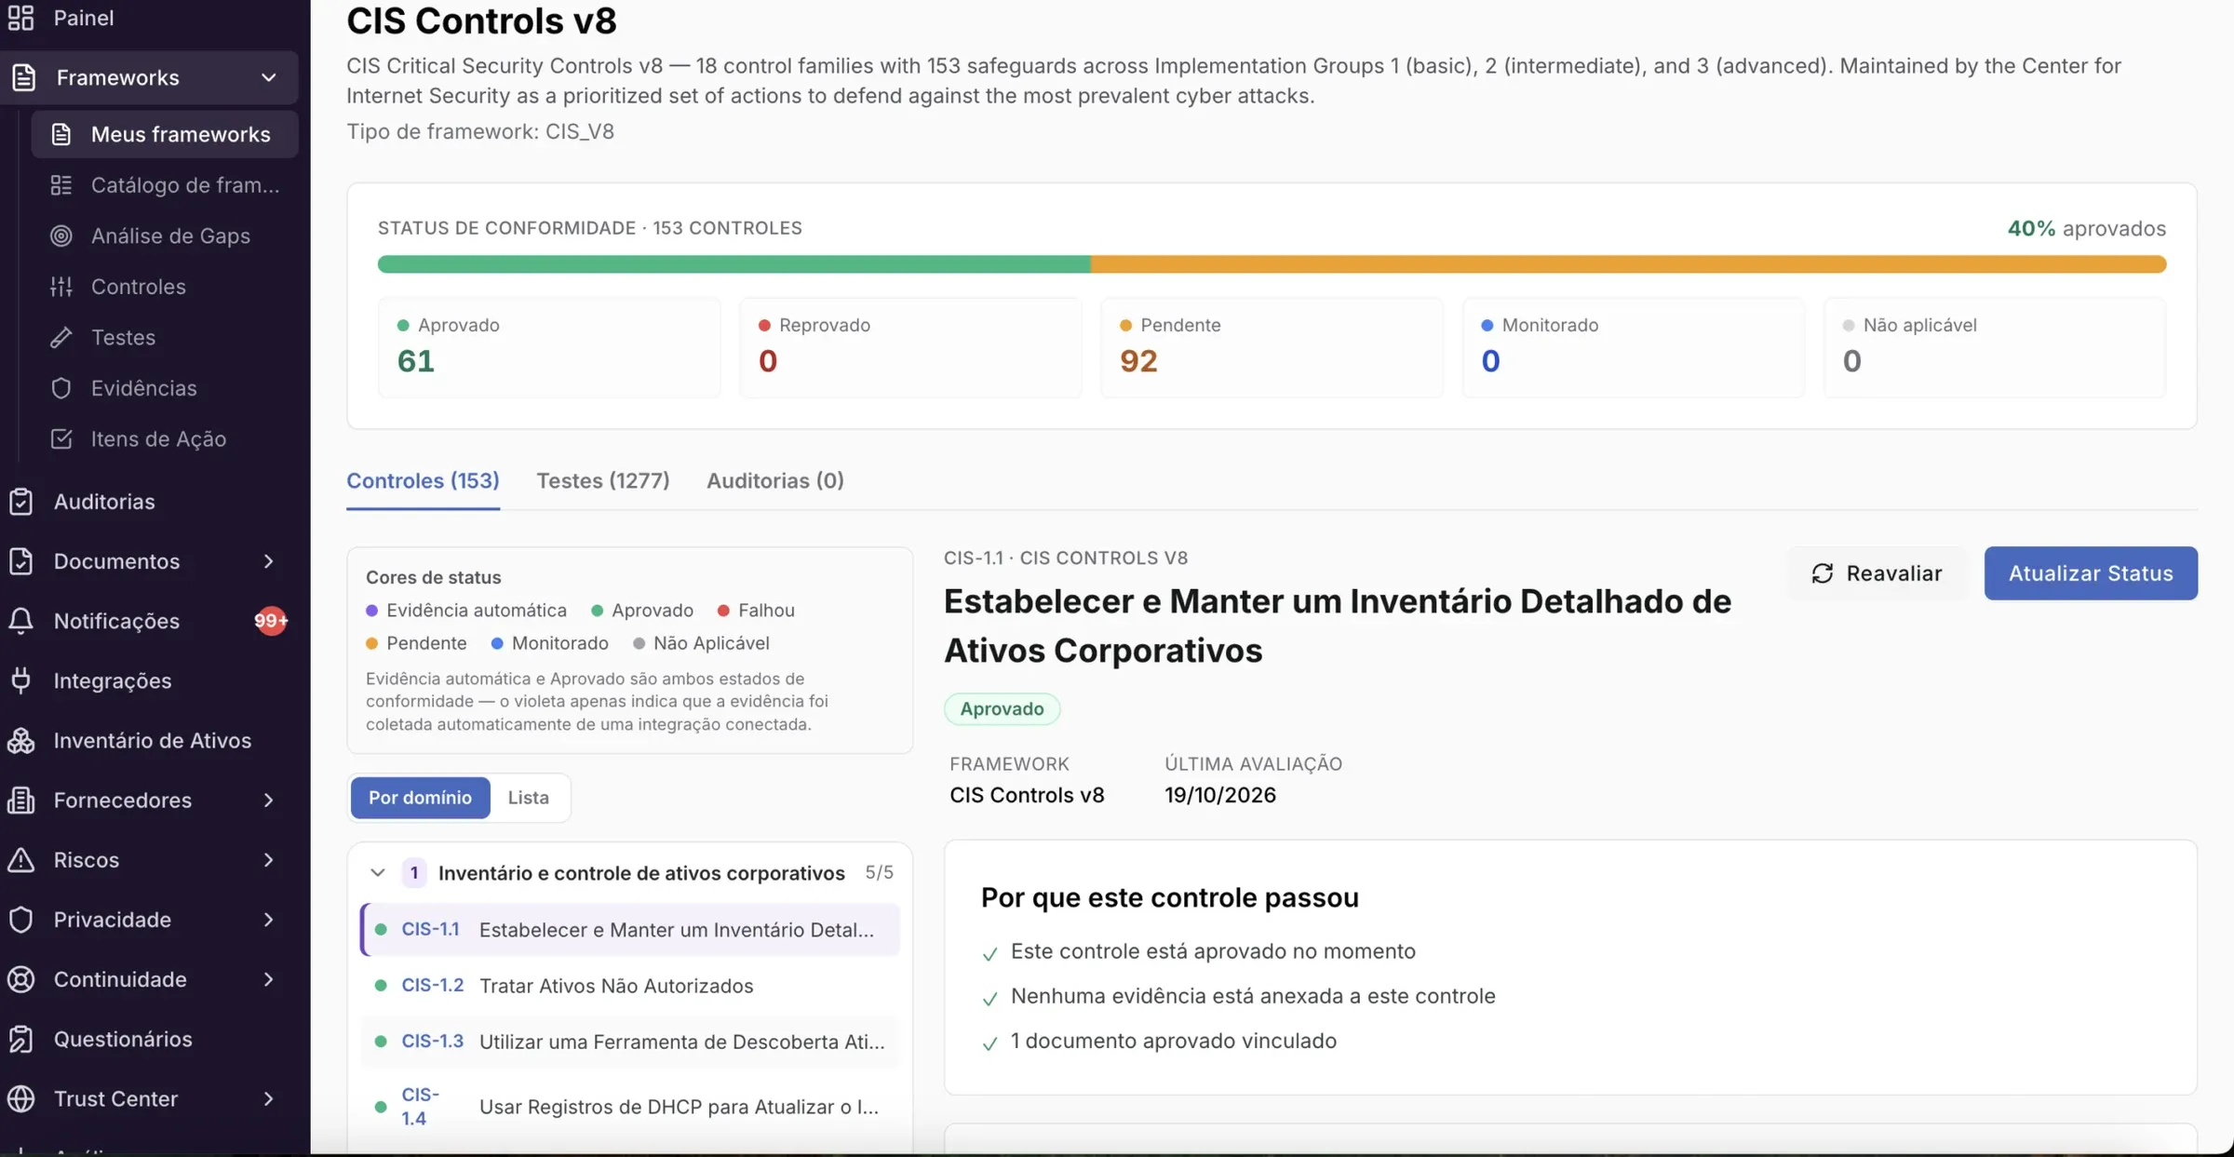Click the Evidências shield icon
Image resolution: width=2234 pixels, height=1157 pixels.
click(x=61, y=387)
